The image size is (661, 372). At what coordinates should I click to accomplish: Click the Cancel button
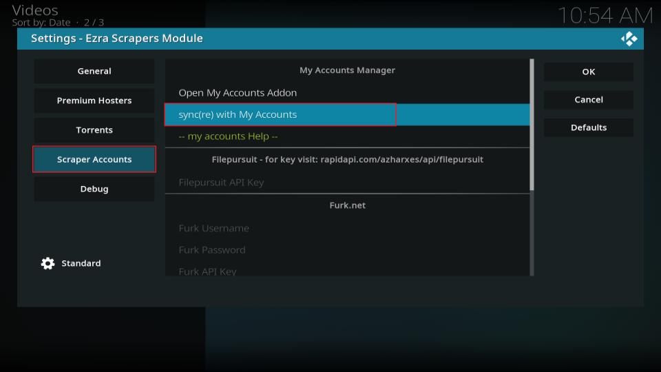point(589,99)
